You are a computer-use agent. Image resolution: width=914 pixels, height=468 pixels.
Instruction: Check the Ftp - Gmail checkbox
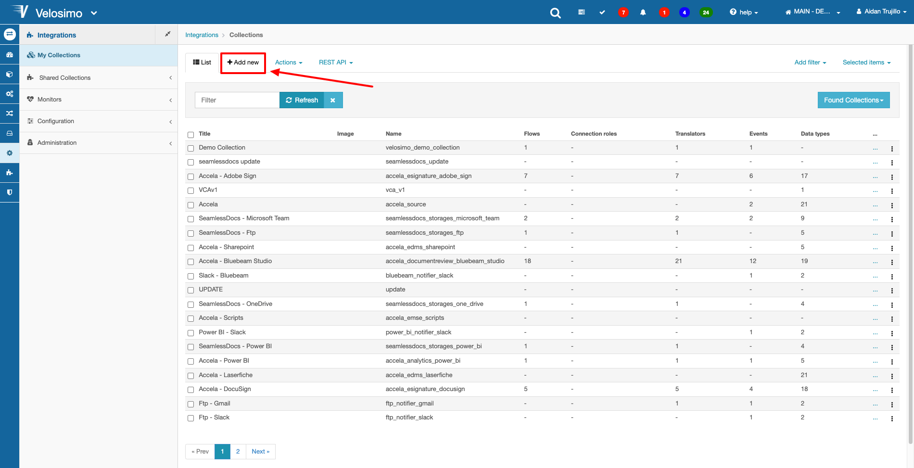pos(191,404)
